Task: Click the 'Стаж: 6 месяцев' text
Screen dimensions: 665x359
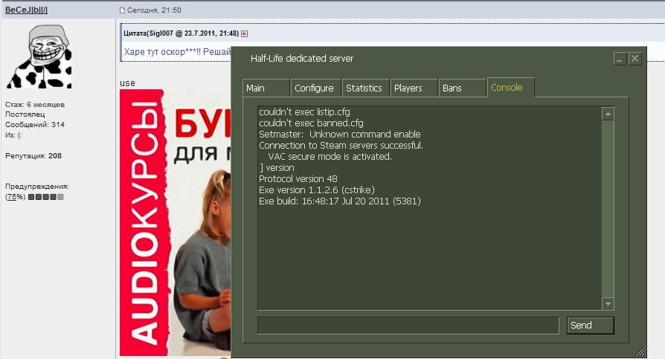Action: [x=35, y=104]
